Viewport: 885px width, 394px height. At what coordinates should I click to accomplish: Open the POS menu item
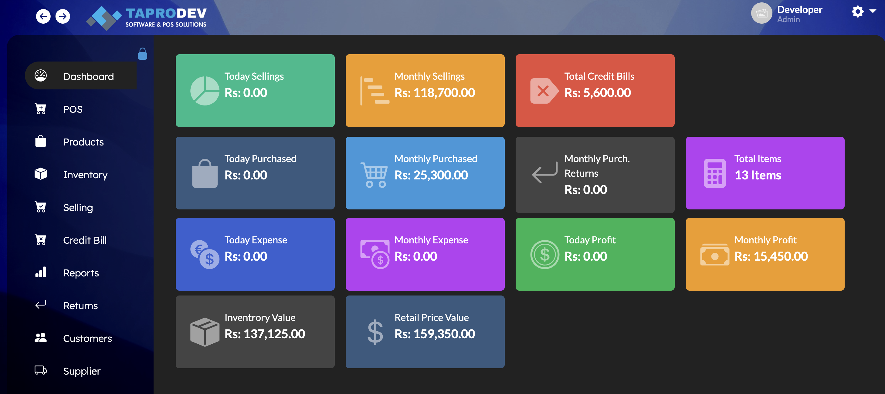coord(73,109)
